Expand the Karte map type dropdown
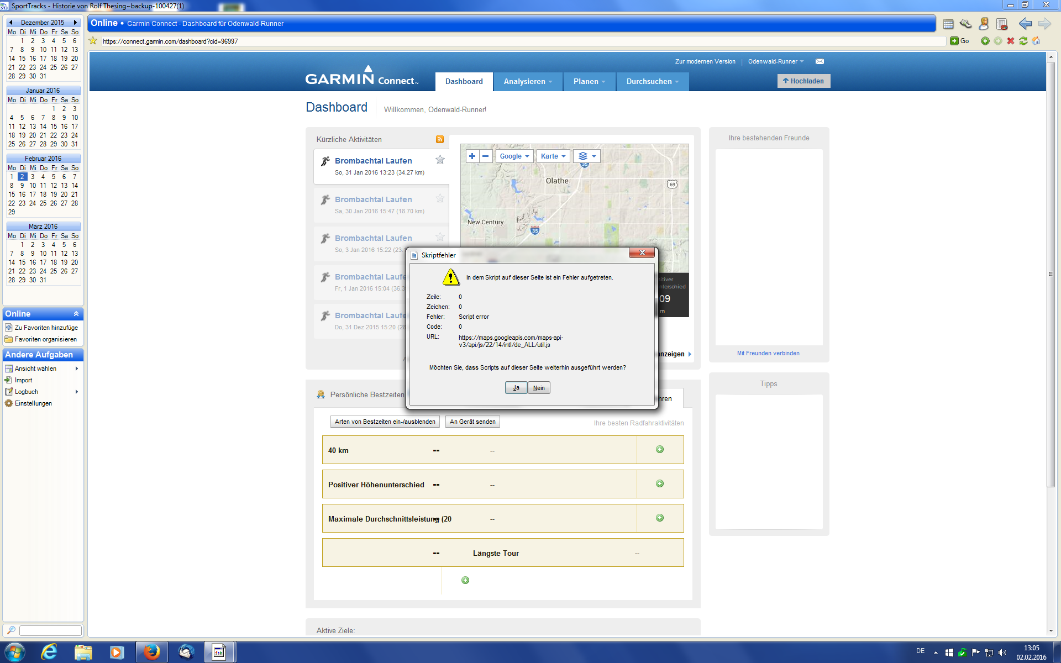The image size is (1061, 663). pyautogui.click(x=553, y=156)
